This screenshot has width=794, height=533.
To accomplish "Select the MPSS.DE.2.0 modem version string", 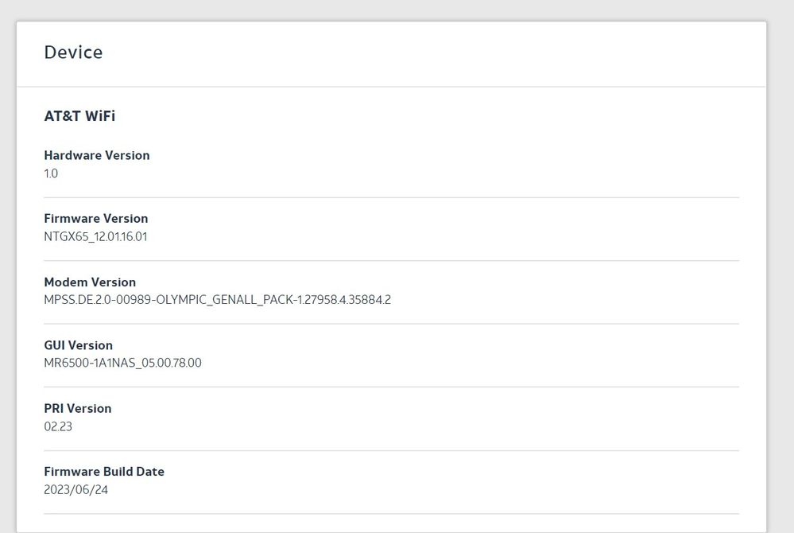I will click(x=217, y=300).
